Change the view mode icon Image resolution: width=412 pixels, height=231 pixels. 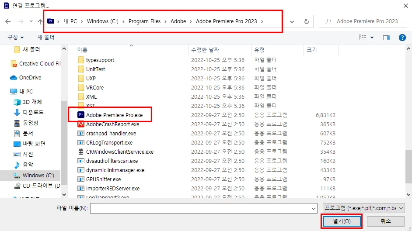pos(363,38)
